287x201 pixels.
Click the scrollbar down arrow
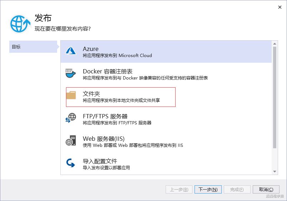click(275, 171)
